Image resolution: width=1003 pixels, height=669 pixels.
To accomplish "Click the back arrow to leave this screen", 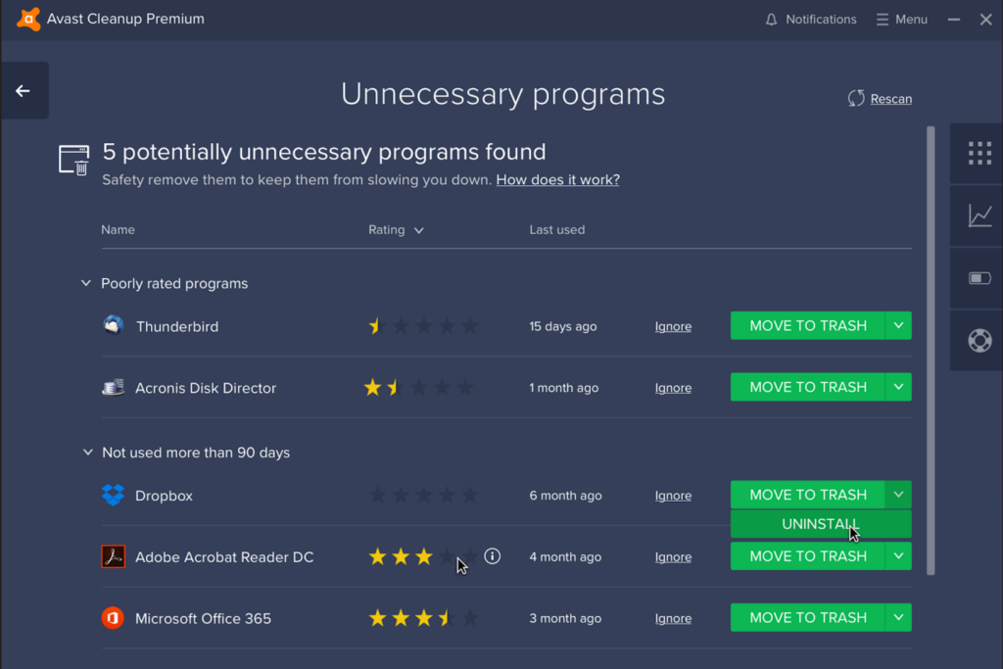I will click(24, 89).
